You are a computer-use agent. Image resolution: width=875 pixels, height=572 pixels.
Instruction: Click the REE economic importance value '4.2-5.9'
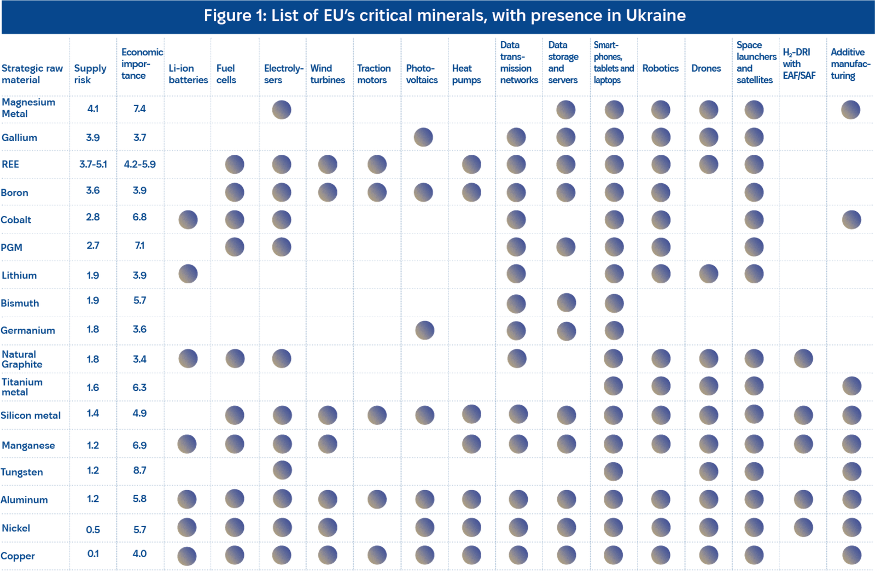click(x=139, y=164)
